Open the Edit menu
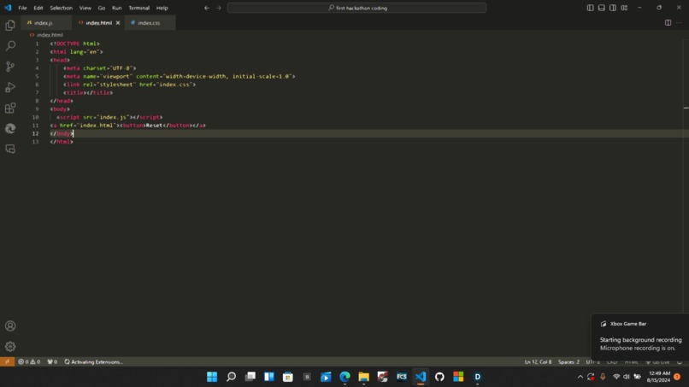689x387 pixels. tap(38, 8)
